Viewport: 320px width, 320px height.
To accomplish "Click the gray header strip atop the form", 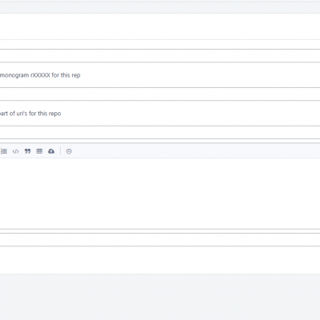I will coord(160,8).
